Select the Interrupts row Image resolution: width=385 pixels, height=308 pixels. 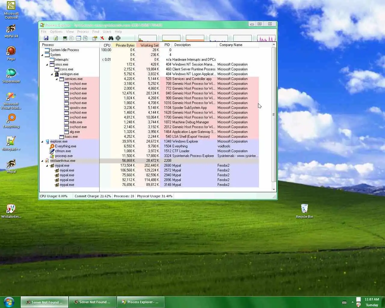[149, 60]
